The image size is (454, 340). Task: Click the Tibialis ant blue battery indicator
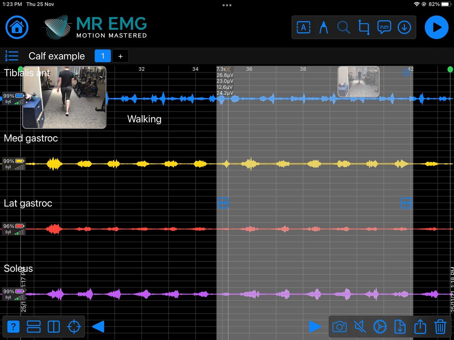coord(19,96)
